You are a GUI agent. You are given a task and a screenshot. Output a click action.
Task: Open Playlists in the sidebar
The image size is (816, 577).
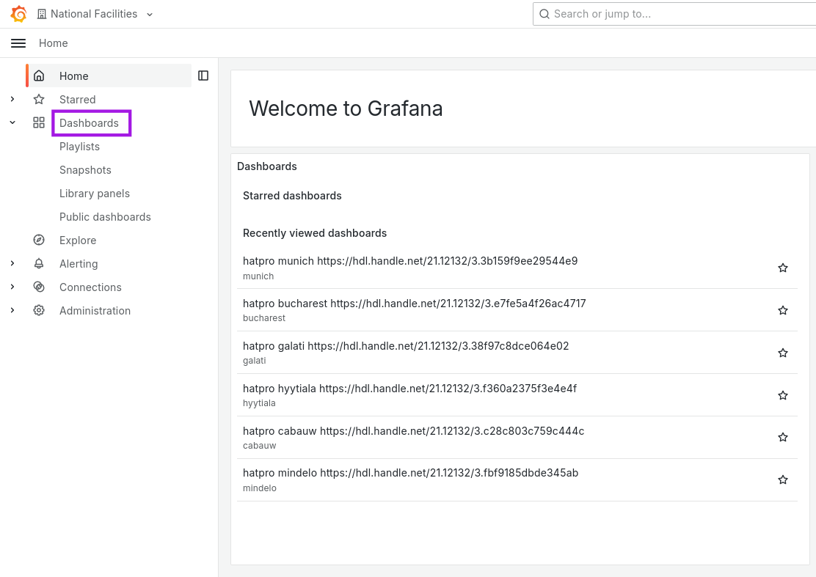80,147
